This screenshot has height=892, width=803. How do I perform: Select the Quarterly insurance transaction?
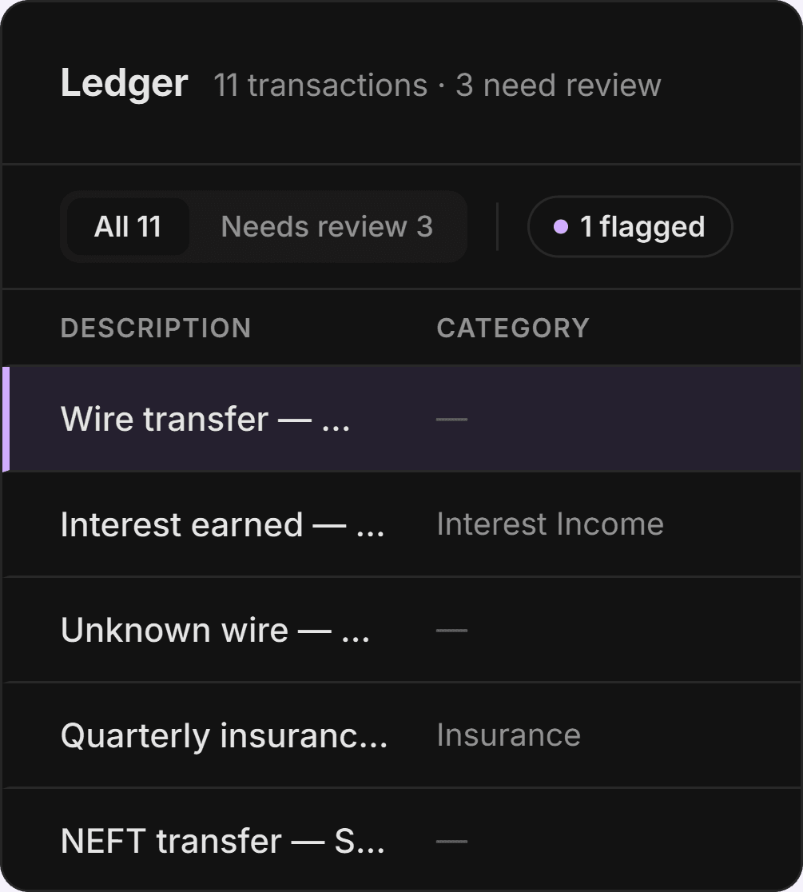point(401,735)
